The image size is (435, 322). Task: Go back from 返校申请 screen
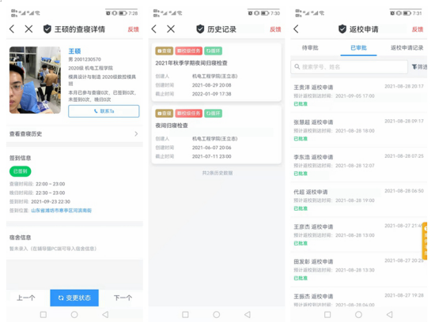[x=296, y=28]
